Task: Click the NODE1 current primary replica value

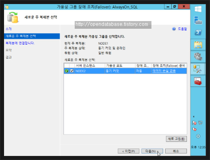Action: pos(103,43)
